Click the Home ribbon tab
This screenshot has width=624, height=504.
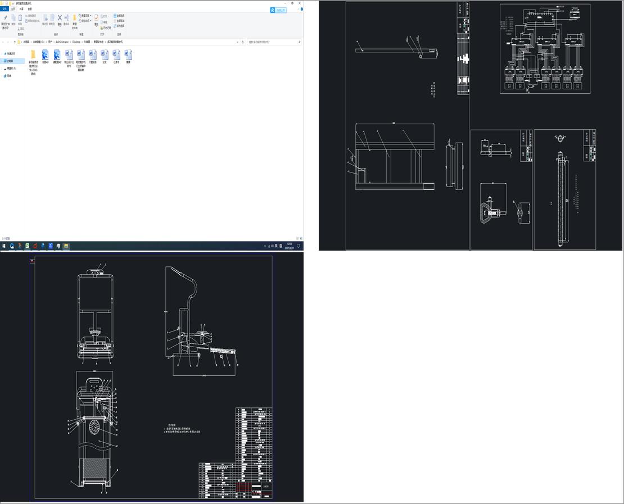(13, 9)
